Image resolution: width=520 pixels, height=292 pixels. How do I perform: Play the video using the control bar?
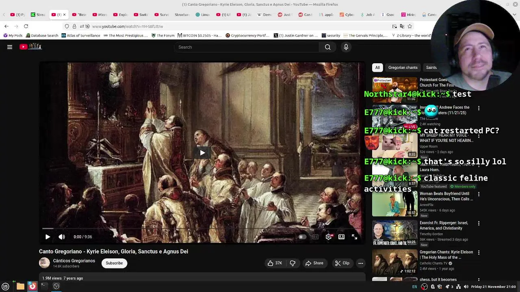(48, 237)
